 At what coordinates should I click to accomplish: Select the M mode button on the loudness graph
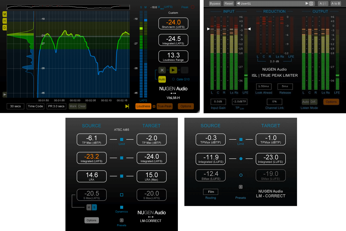point(4,14)
